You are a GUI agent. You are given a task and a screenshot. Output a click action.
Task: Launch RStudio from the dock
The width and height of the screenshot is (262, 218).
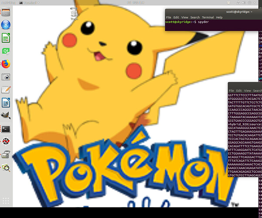(x=6, y=25)
